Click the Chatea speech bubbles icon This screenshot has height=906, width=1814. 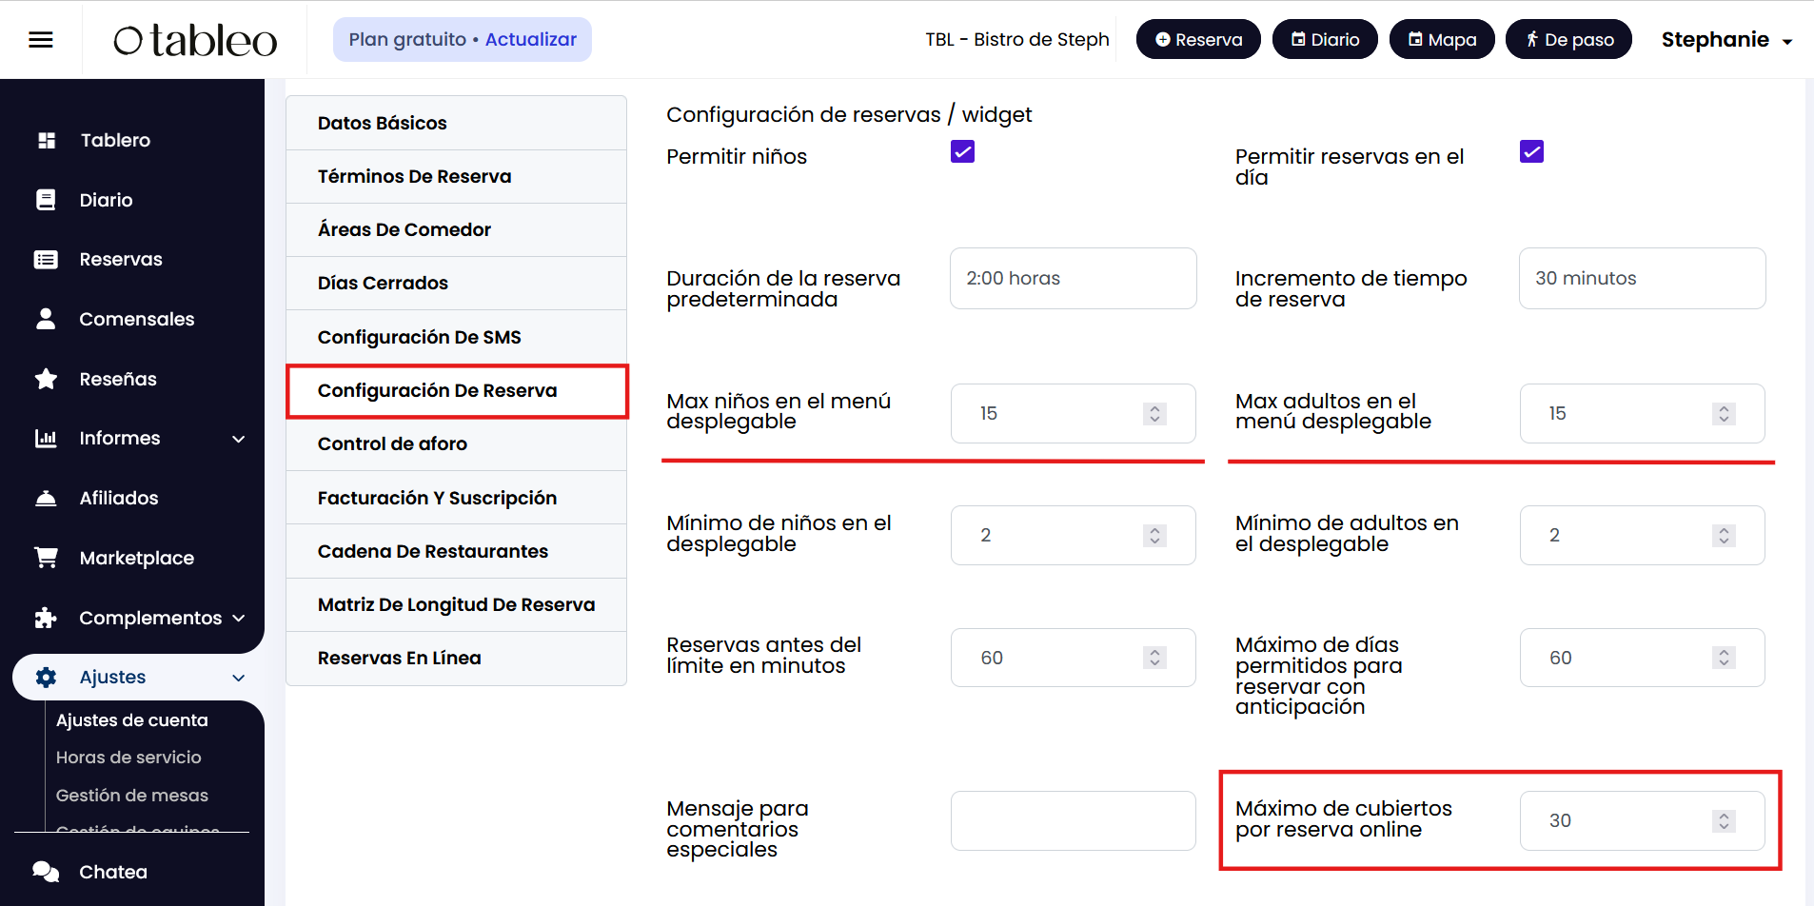46,872
